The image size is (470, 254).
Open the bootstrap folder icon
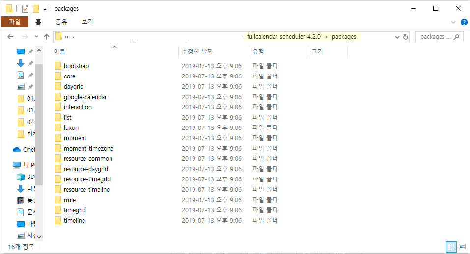58,66
